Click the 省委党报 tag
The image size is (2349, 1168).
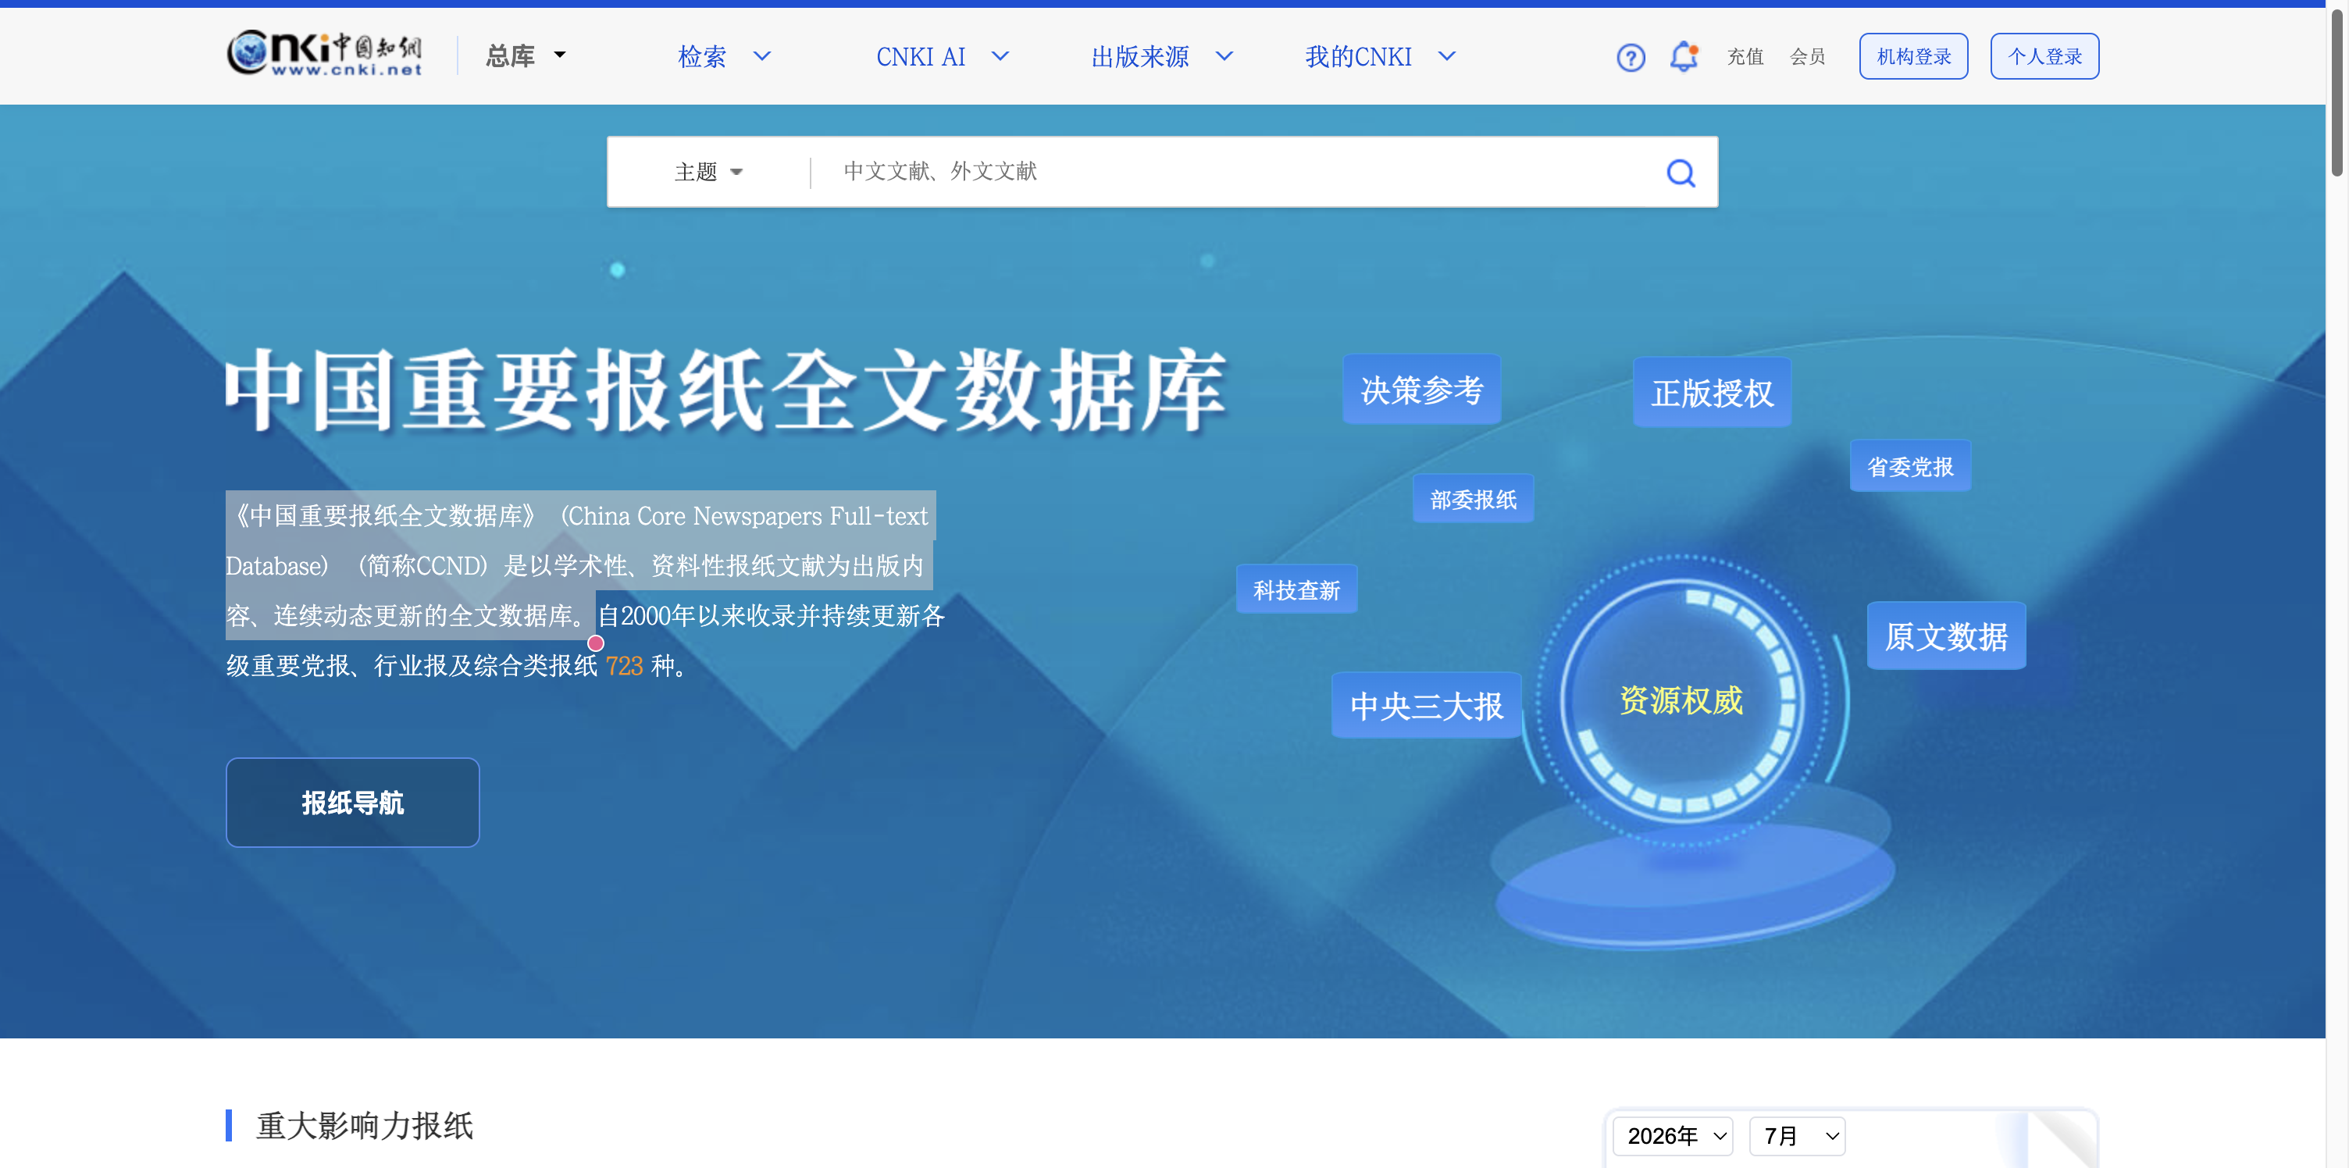(1910, 466)
